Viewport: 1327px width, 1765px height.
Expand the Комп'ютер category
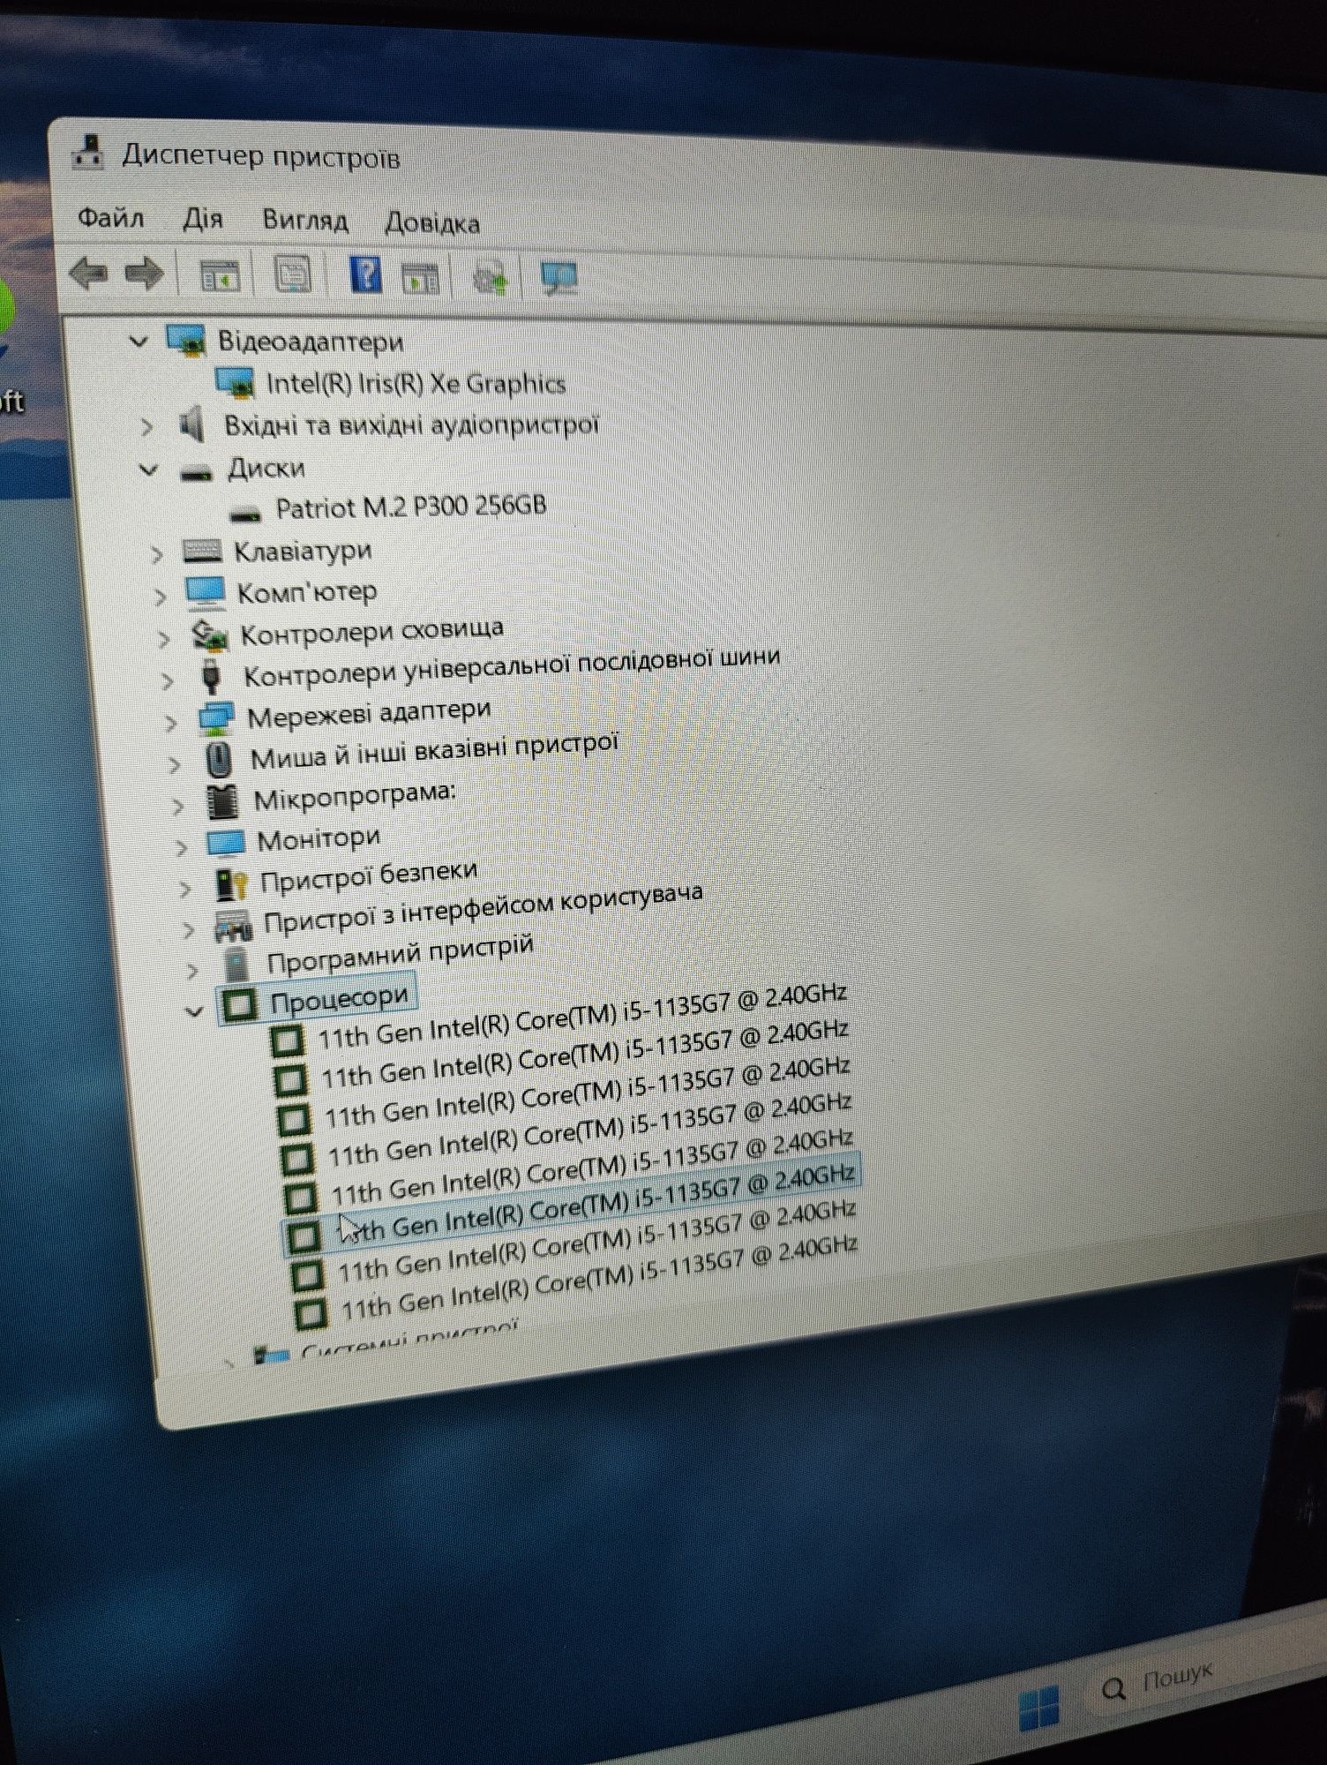point(160,597)
